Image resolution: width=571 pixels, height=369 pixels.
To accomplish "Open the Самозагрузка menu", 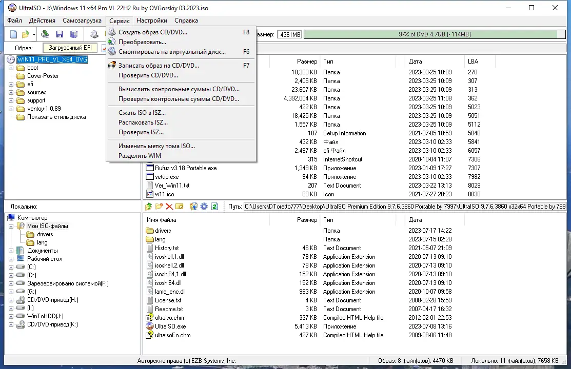I will (x=82, y=20).
